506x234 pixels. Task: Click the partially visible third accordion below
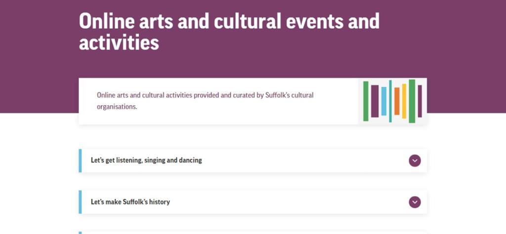point(252,233)
